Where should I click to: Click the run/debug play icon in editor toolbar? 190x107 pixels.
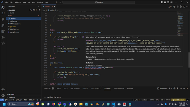point(170,7)
